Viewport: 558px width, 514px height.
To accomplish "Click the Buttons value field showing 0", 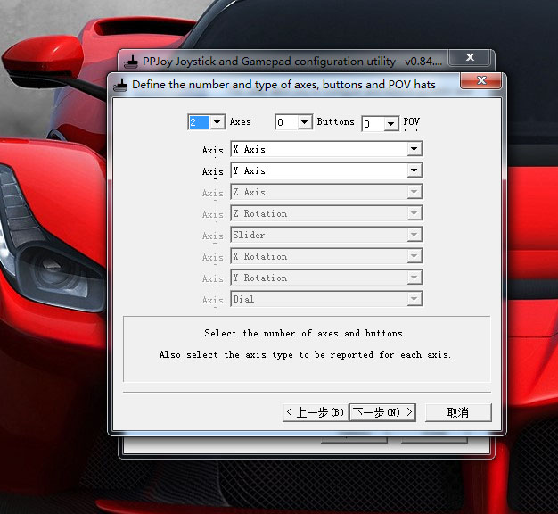I will click(287, 122).
